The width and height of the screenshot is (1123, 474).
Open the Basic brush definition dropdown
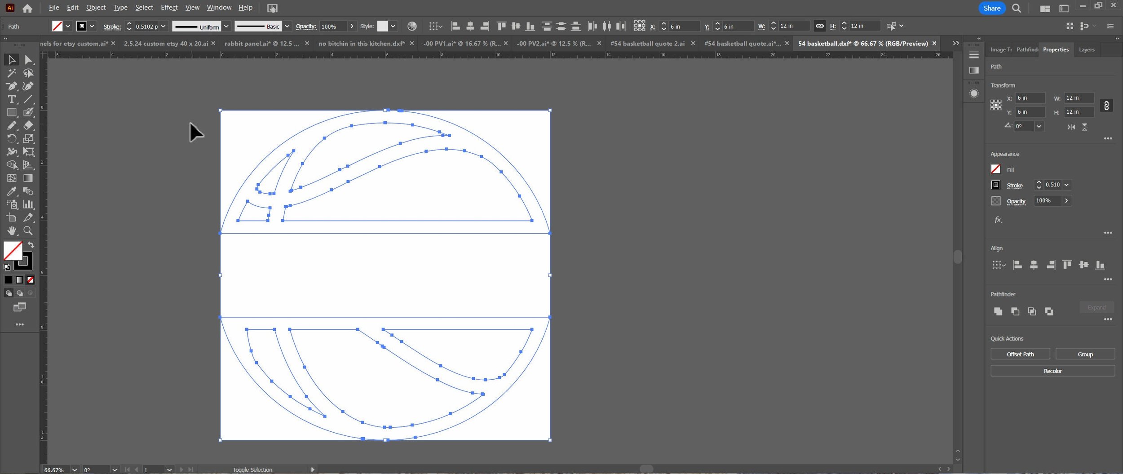pyautogui.click(x=287, y=26)
